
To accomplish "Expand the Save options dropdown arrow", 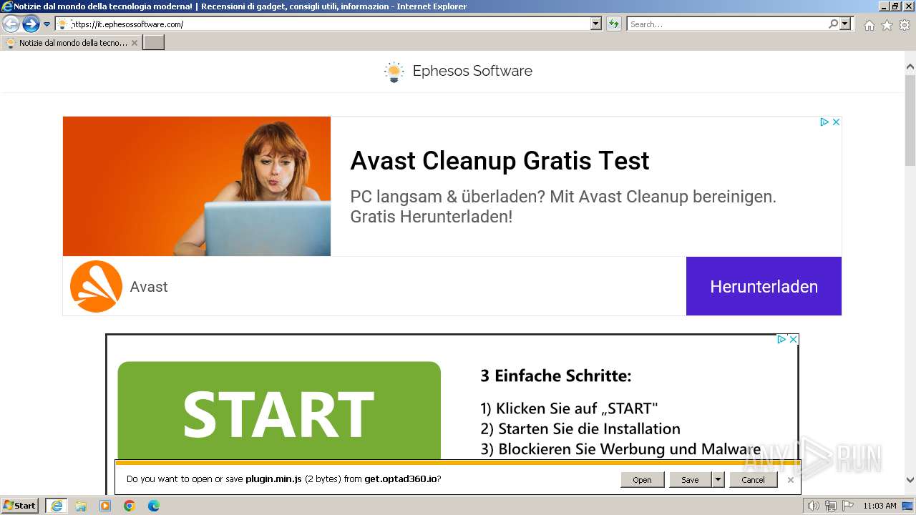I will click(x=718, y=480).
